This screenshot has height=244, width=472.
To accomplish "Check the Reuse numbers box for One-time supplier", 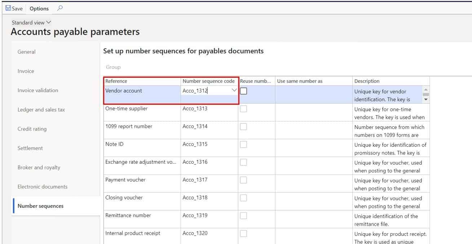I will (x=243, y=109).
